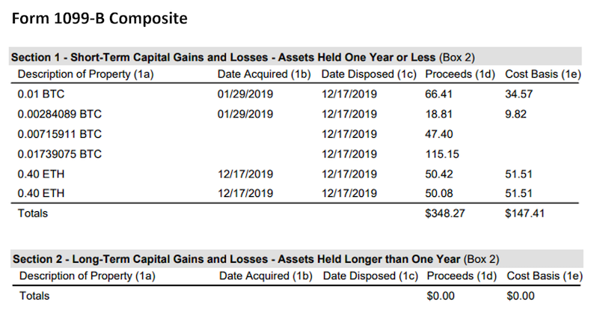Click the proceeds value 18.81

(440, 115)
